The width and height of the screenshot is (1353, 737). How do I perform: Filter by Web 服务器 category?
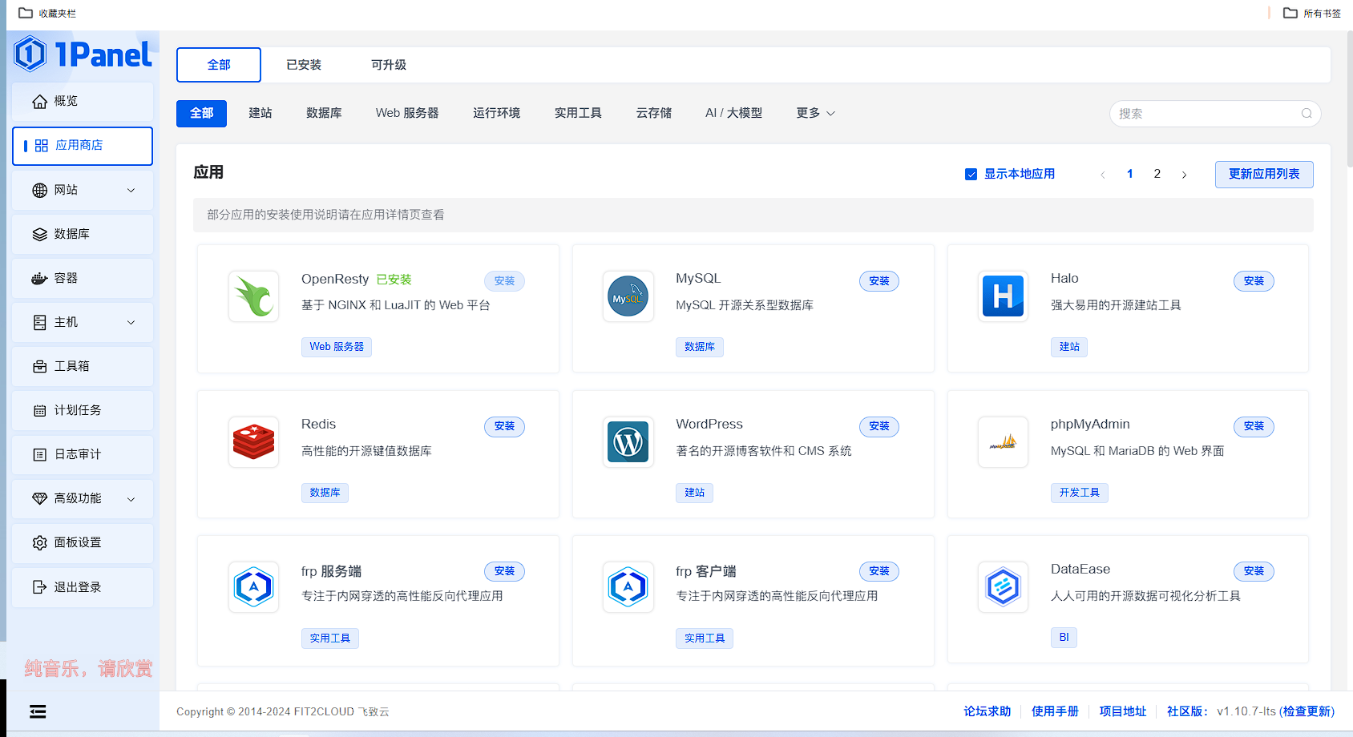(407, 113)
